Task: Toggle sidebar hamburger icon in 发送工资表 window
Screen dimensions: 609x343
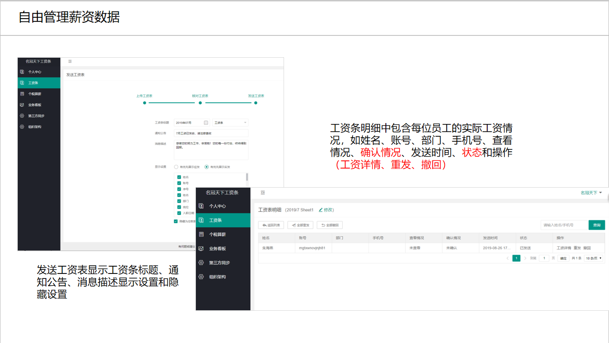Action: (70, 61)
